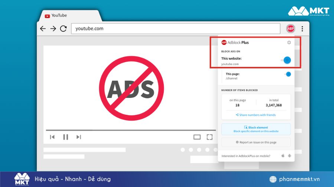Click the total blocked count 3,147,368
334x187 pixels.
[x=274, y=105]
